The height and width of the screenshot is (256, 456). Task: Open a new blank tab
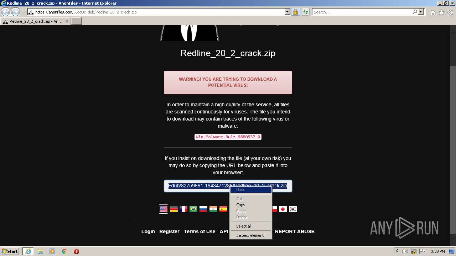pyautogui.click(x=77, y=21)
